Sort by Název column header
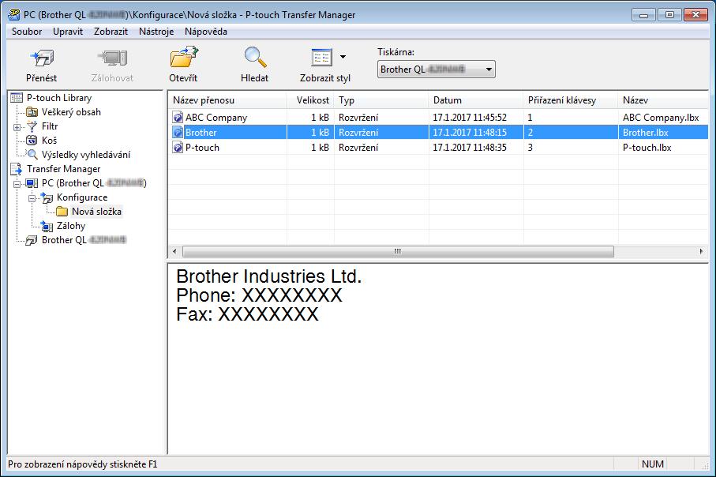The width and height of the screenshot is (716, 477). 663,100
